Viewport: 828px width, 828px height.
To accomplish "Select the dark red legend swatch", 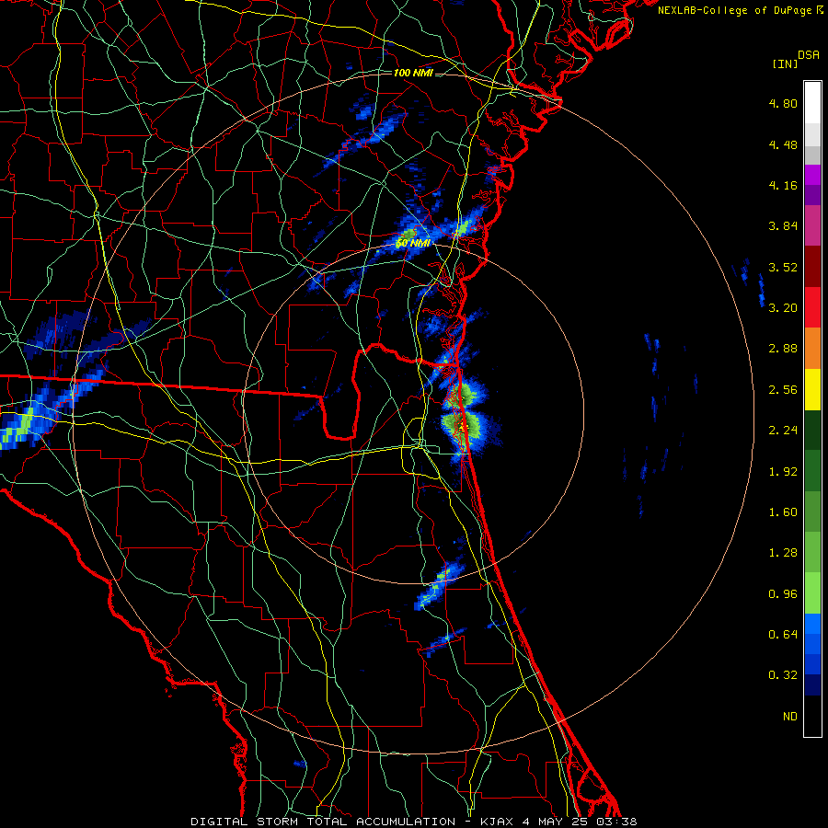I will (x=812, y=267).
